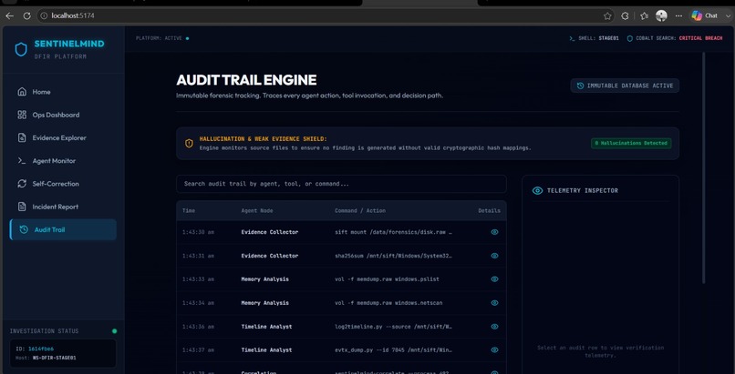Open browser favorites list icon
The height and width of the screenshot is (374, 735).
tap(644, 15)
